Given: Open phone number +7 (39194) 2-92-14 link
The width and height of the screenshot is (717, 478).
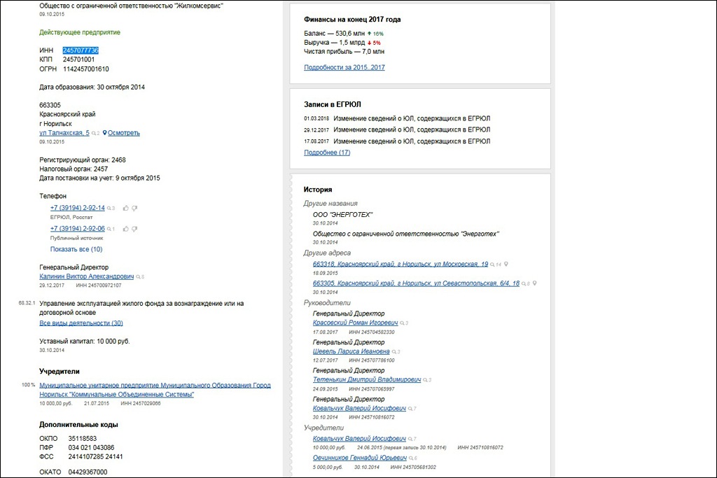Looking at the screenshot, I should (x=78, y=208).
